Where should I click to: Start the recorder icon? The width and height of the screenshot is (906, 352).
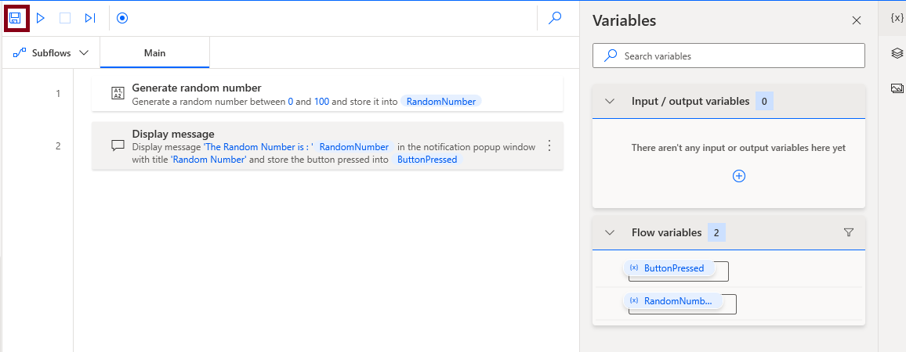click(122, 17)
